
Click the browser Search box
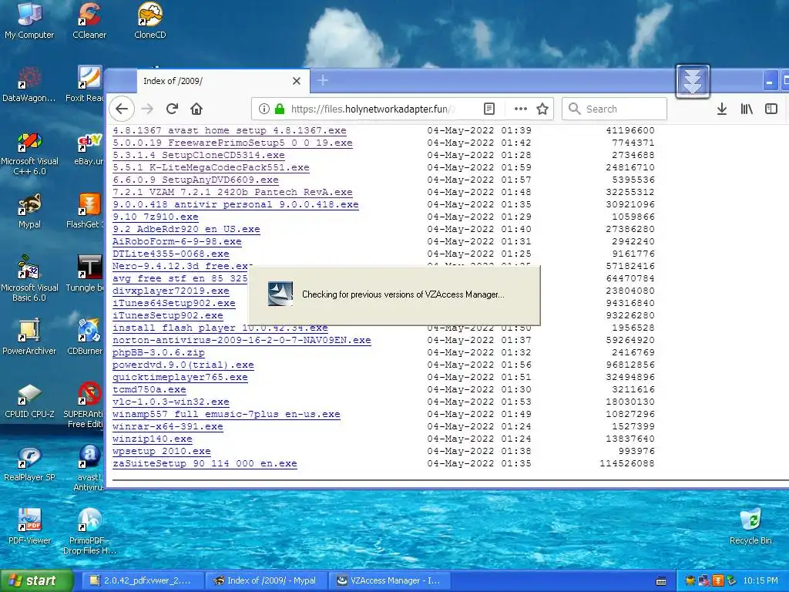(x=614, y=109)
